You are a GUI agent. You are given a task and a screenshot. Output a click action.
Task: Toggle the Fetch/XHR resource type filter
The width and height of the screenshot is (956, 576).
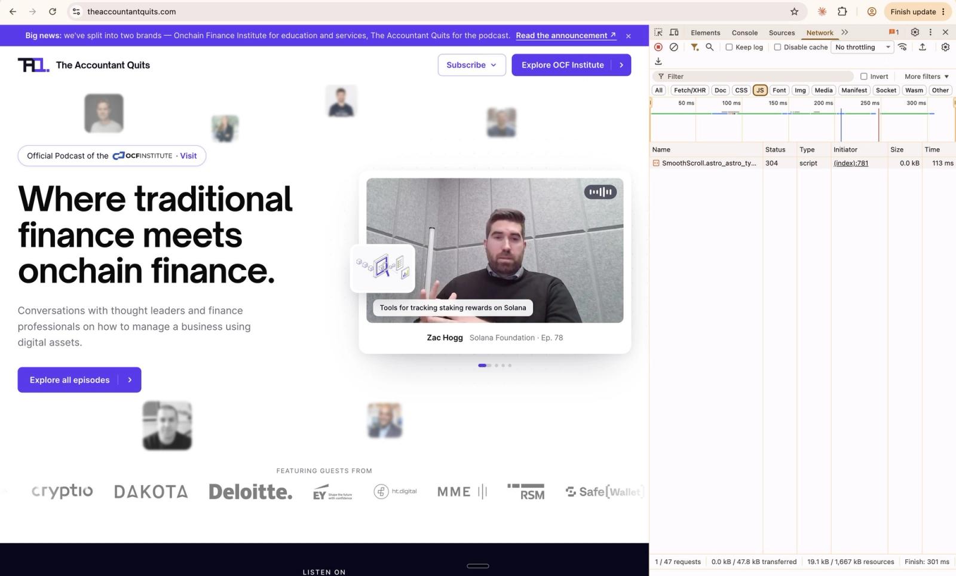(x=690, y=90)
